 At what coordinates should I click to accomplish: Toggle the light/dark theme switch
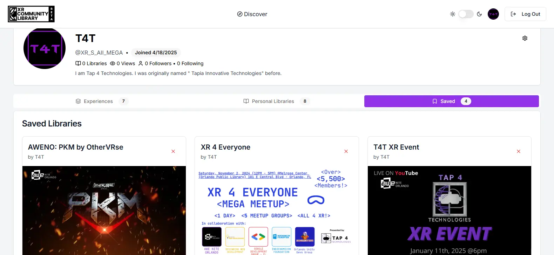466,14
